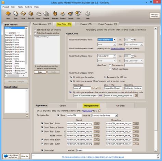
Task: Click the Compile toolbar icon
Action: coord(70,15)
